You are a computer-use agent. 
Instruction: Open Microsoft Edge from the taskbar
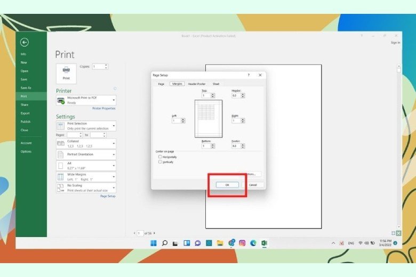253,243
